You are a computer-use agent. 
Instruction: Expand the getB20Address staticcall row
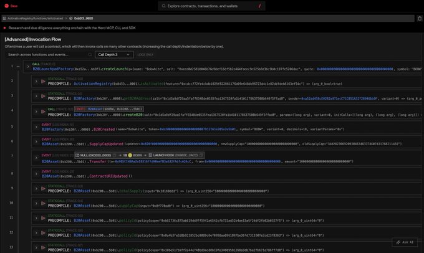pos(36,96)
